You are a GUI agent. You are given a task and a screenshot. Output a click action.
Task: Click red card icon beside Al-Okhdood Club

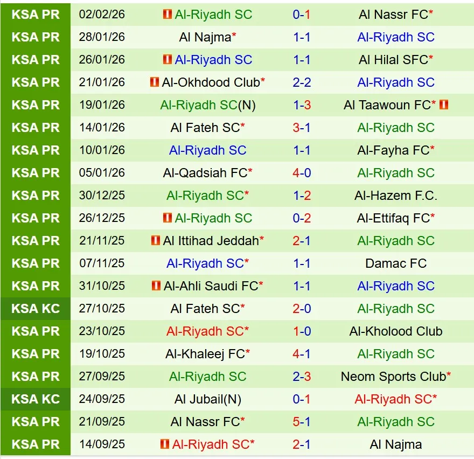coord(155,82)
